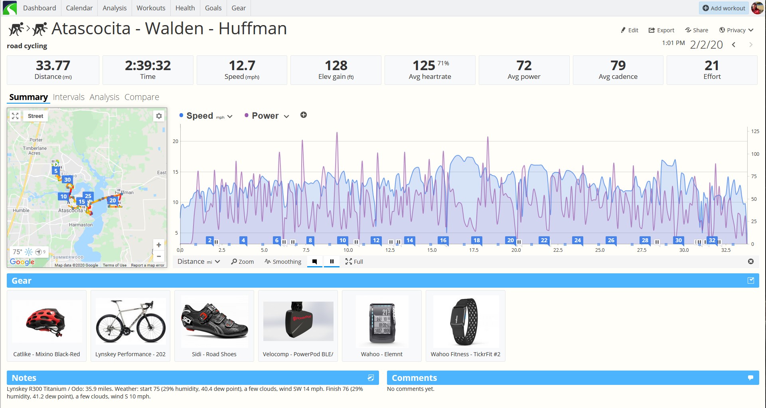Toggle Full chart view
This screenshot has height=408, width=766.
(x=354, y=262)
